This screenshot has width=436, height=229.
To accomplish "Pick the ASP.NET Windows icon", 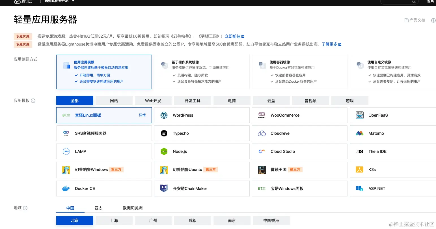I will (x=360, y=189).
